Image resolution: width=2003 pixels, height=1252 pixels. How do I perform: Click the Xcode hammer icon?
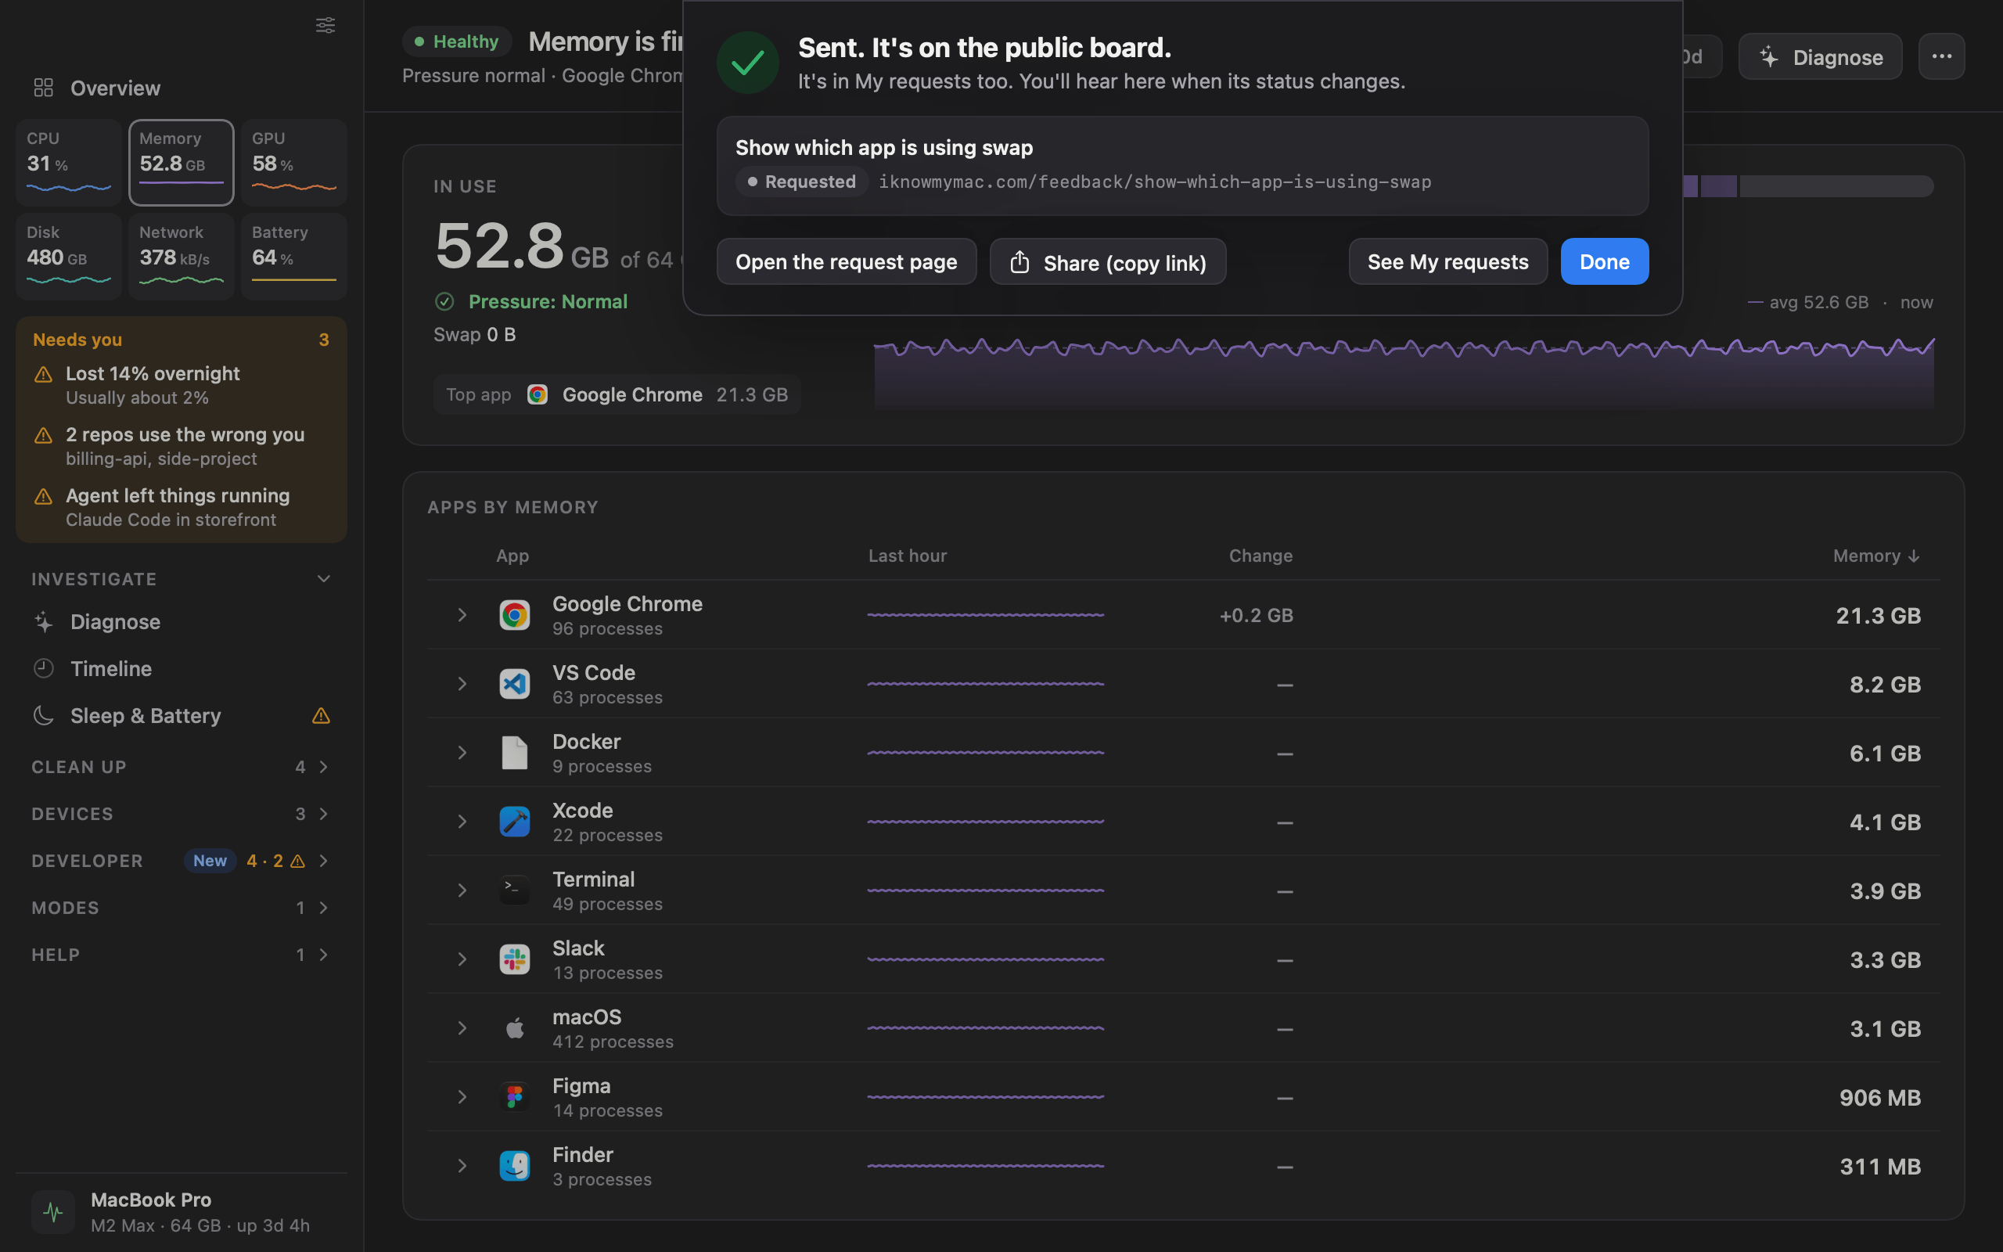point(514,822)
